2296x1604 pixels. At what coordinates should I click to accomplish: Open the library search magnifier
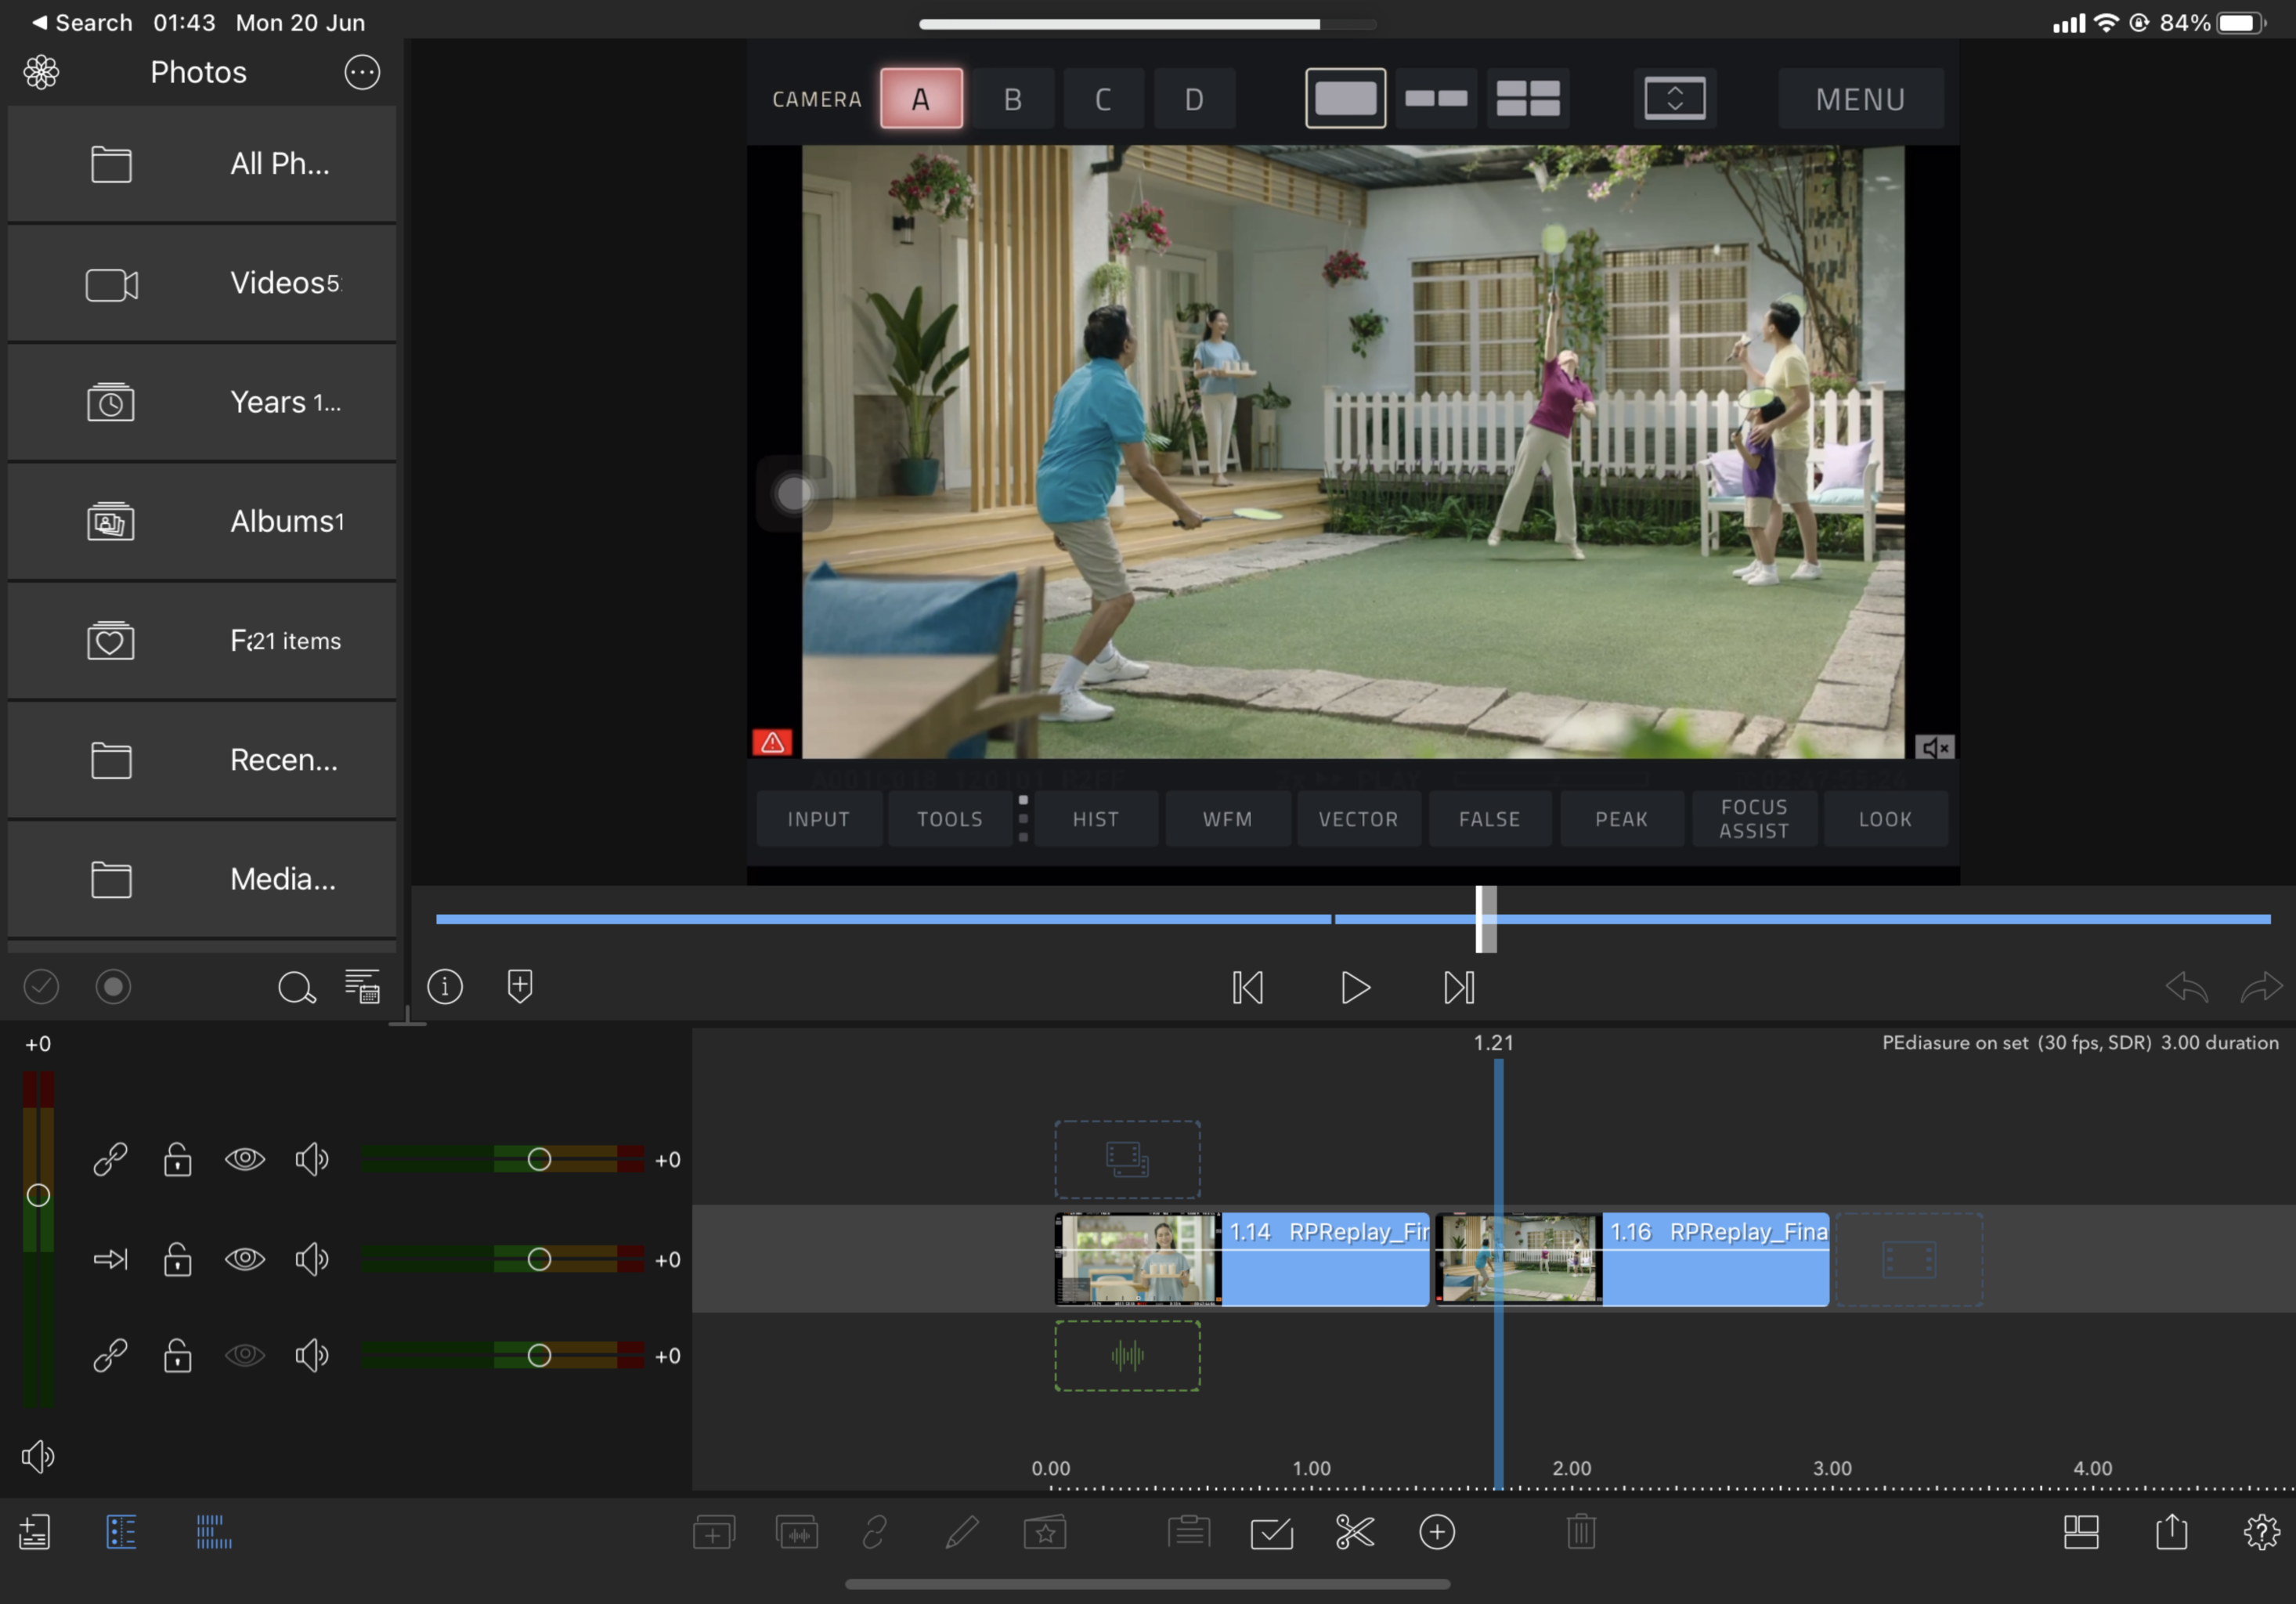(297, 988)
